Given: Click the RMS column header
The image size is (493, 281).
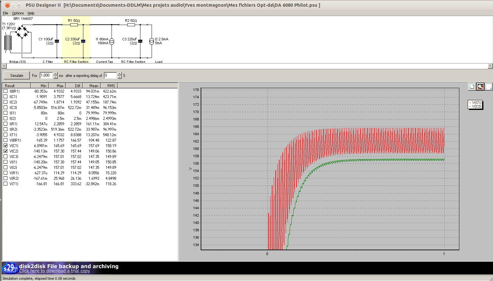Looking at the screenshot, I should (x=109, y=86).
